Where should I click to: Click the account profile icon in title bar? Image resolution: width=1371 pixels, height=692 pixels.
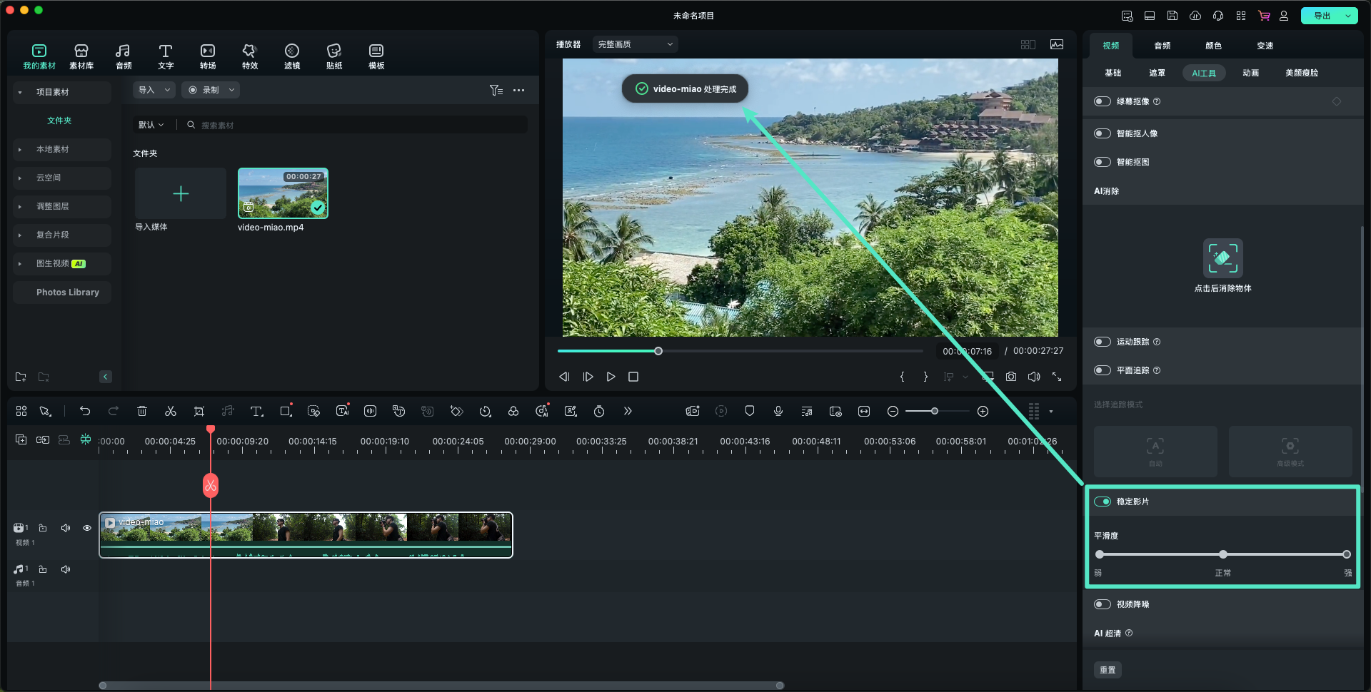coord(1284,16)
